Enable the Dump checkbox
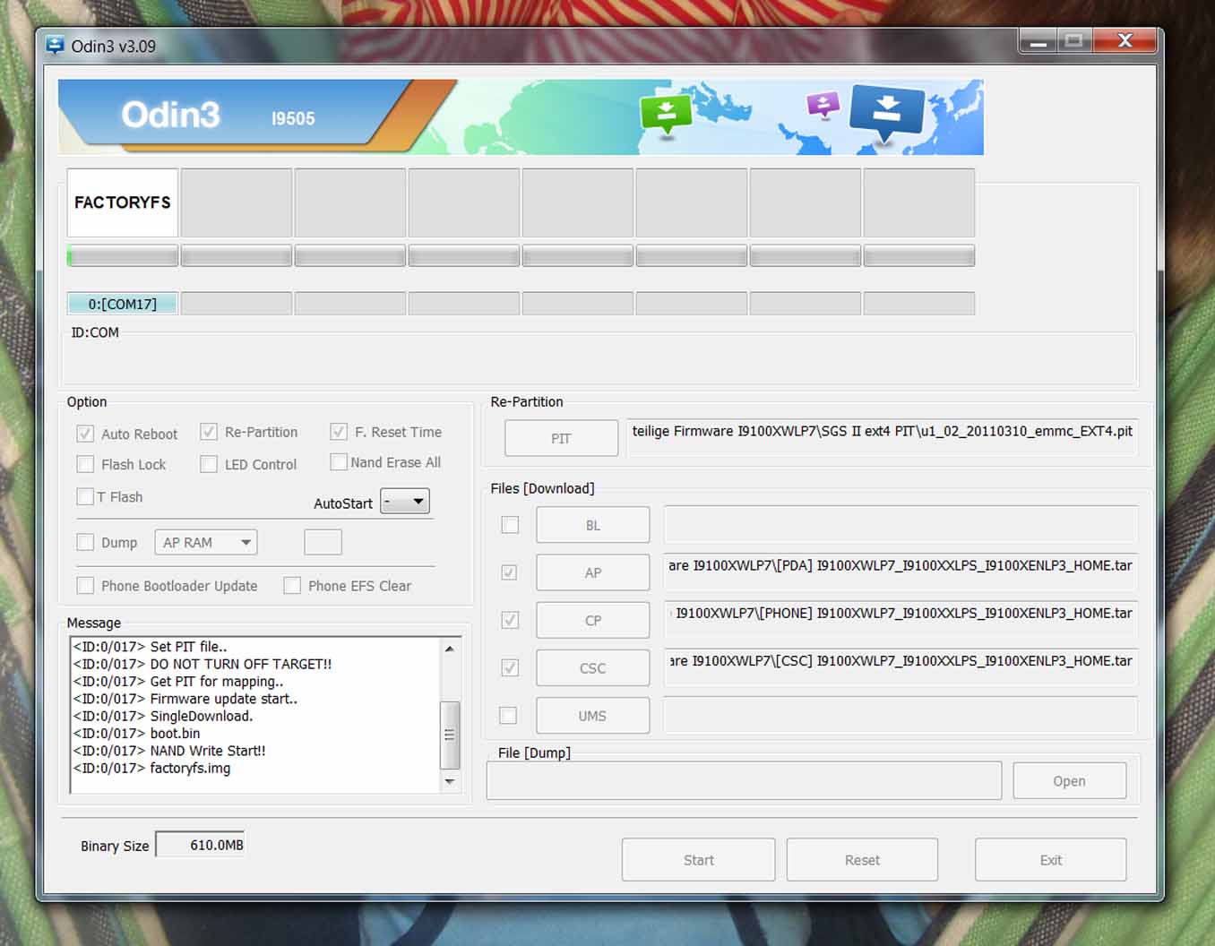 (x=85, y=542)
